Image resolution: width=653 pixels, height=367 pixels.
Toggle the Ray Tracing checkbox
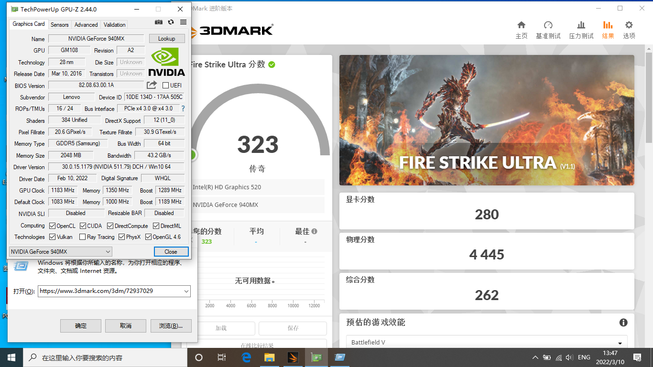point(83,237)
